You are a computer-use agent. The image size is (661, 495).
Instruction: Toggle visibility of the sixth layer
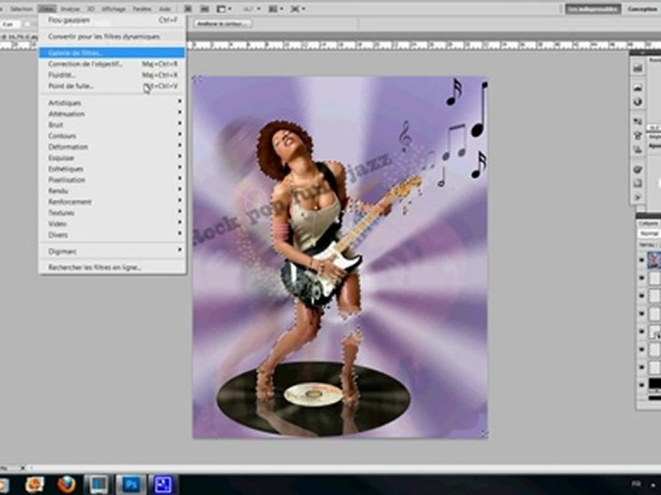[642, 349]
